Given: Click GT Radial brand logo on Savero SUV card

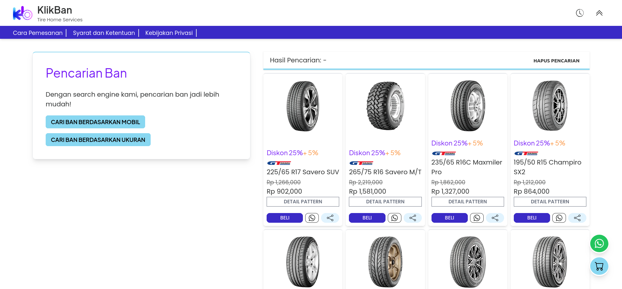Looking at the screenshot, I should point(279,163).
